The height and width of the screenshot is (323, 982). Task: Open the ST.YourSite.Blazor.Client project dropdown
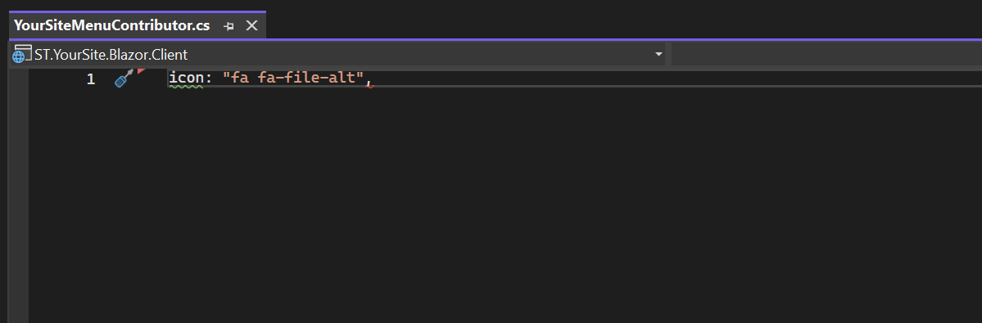click(338, 54)
